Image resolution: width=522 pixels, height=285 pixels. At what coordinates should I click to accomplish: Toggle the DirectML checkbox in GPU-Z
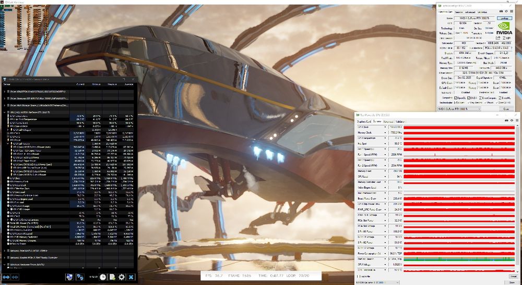click(x=500, y=97)
